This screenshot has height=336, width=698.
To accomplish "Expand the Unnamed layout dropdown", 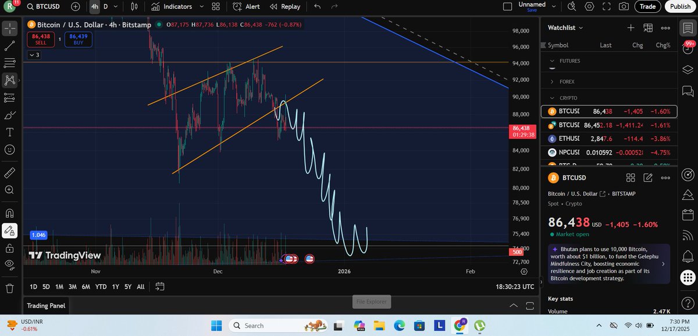I will [x=554, y=6].
